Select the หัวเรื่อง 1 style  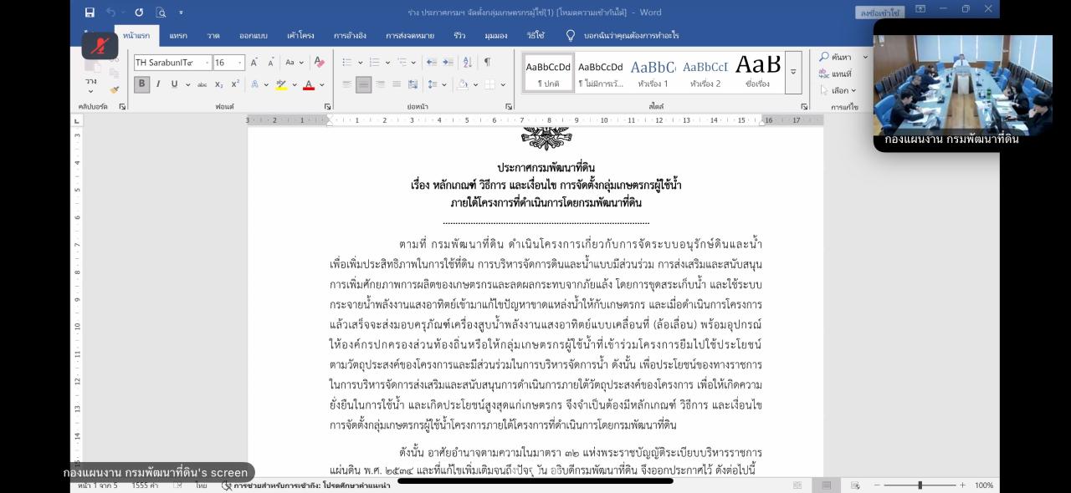pos(653,71)
